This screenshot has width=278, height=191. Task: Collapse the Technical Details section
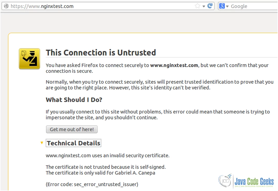click(x=42, y=143)
